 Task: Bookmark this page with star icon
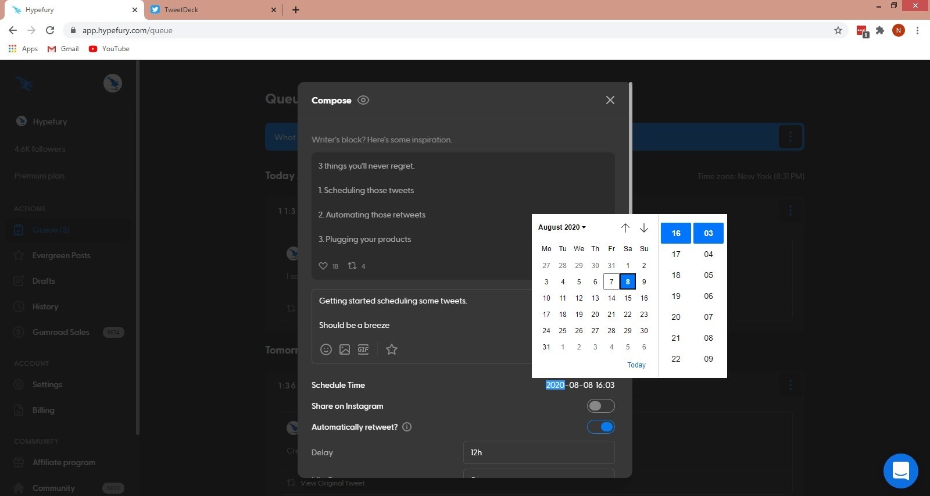point(838,30)
